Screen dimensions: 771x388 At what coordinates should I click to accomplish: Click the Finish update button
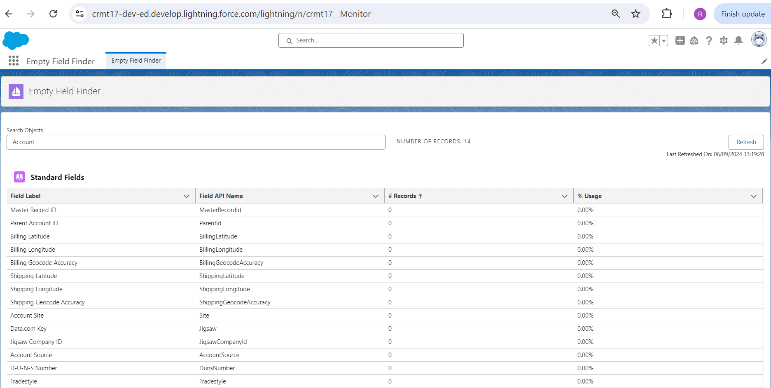(743, 14)
